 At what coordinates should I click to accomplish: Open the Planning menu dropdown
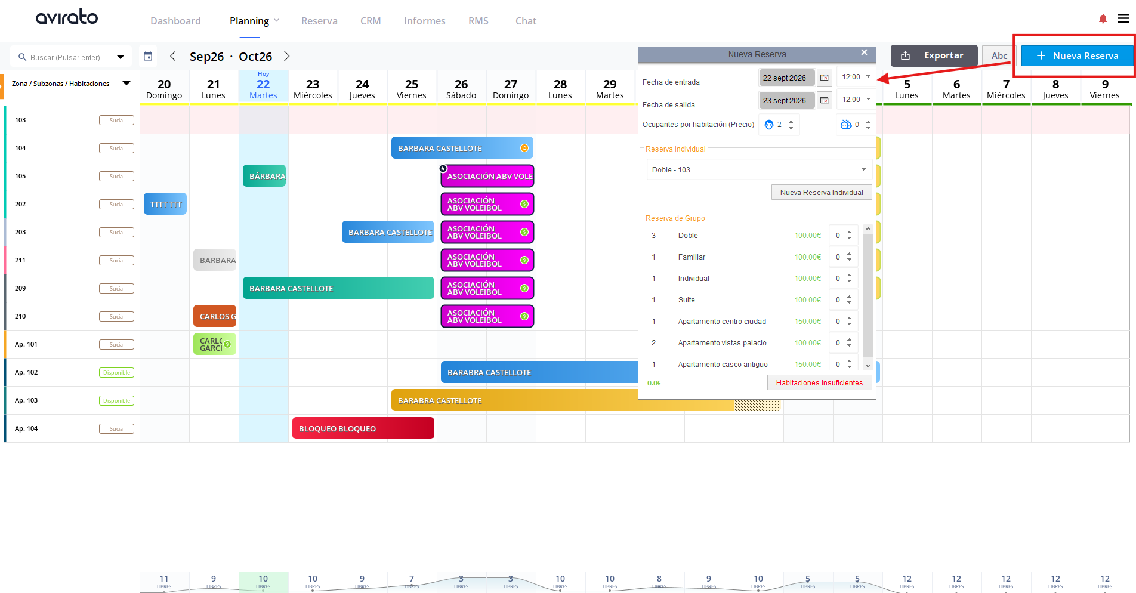coord(254,21)
